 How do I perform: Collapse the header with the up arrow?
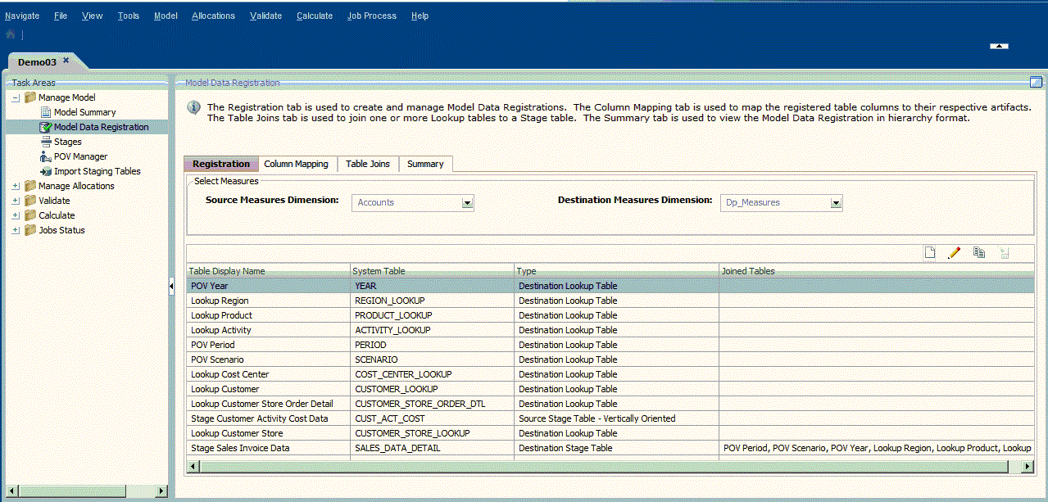point(999,47)
